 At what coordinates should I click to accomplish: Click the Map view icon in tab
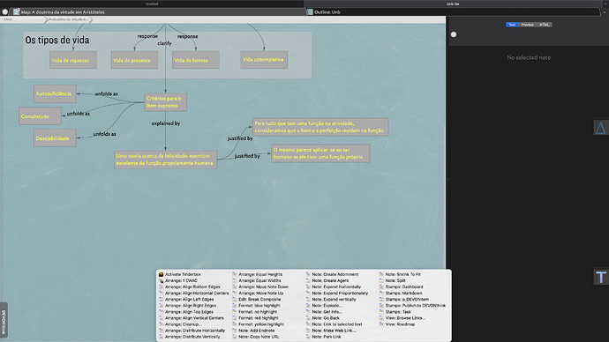point(16,12)
